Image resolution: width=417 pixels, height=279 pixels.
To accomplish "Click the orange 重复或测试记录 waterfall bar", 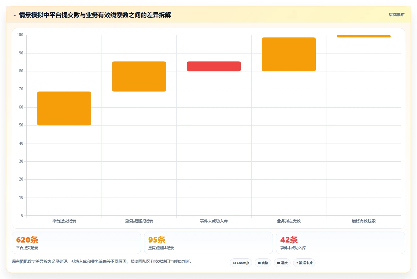I will tap(139, 77).
